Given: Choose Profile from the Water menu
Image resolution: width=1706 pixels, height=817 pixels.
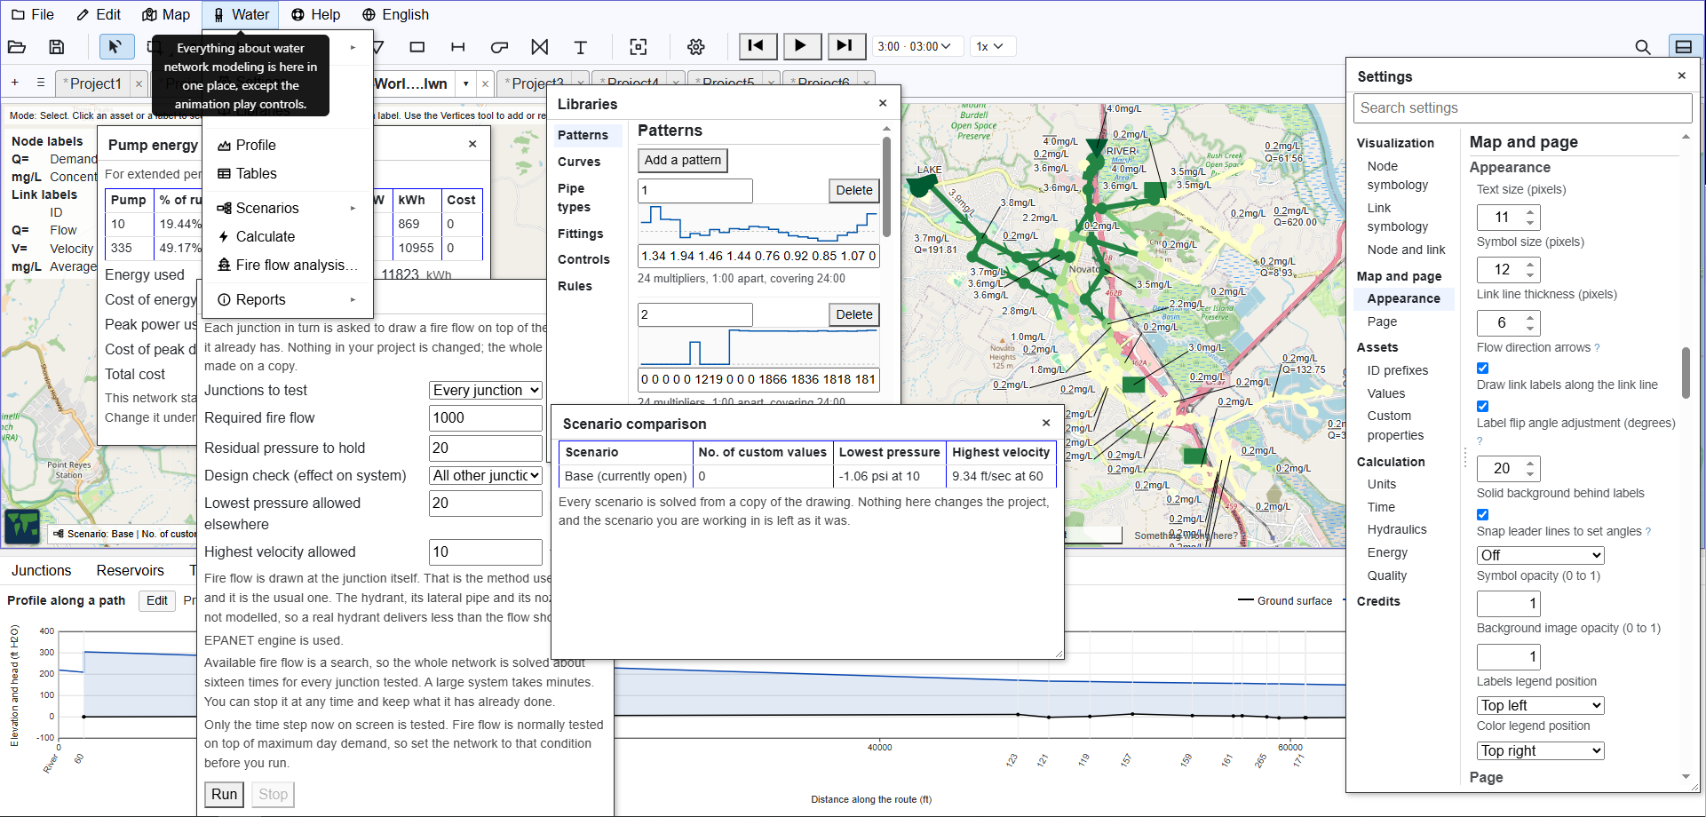Looking at the screenshot, I should click(288, 145).
